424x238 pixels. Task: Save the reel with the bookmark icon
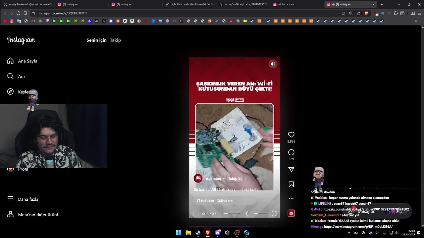[291, 184]
